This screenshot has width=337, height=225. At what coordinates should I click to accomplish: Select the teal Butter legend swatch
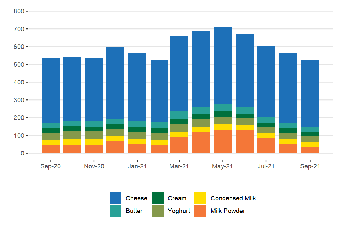(x=115, y=211)
